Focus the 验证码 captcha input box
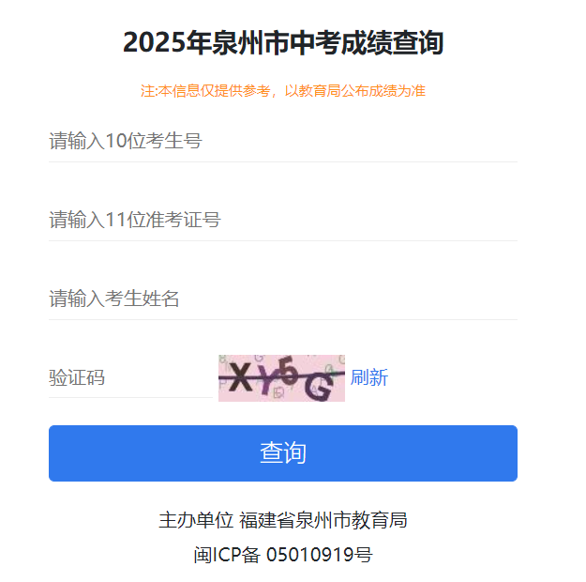The height and width of the screenshot is (582, 586). [x=129, y=378]
